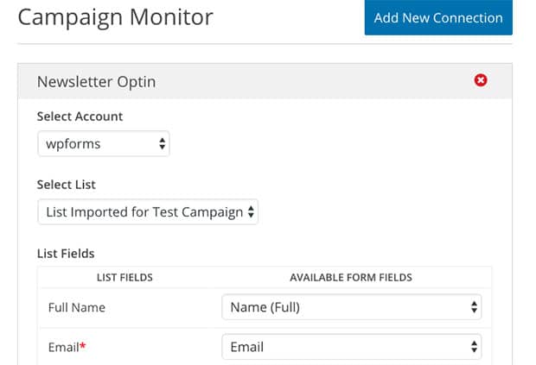
Task: Click the Add New Connection button
Action: pyautogui.click(x=438, y=17)
